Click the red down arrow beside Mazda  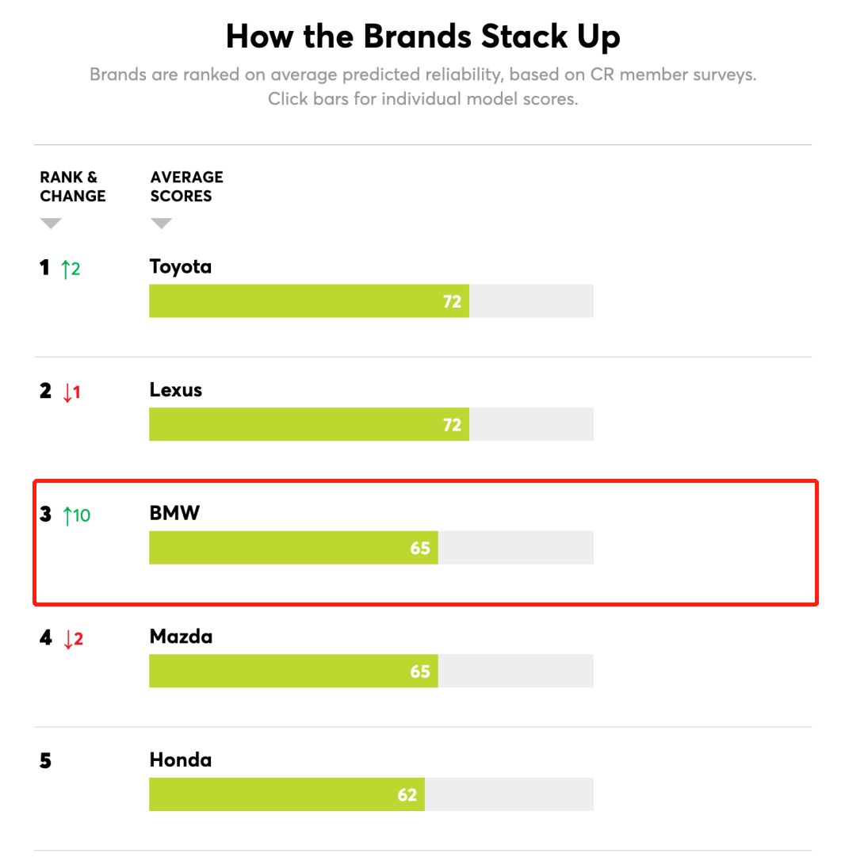(x=67, y=639)
